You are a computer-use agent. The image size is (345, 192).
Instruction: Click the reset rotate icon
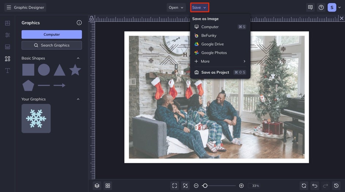pos(304,186)
